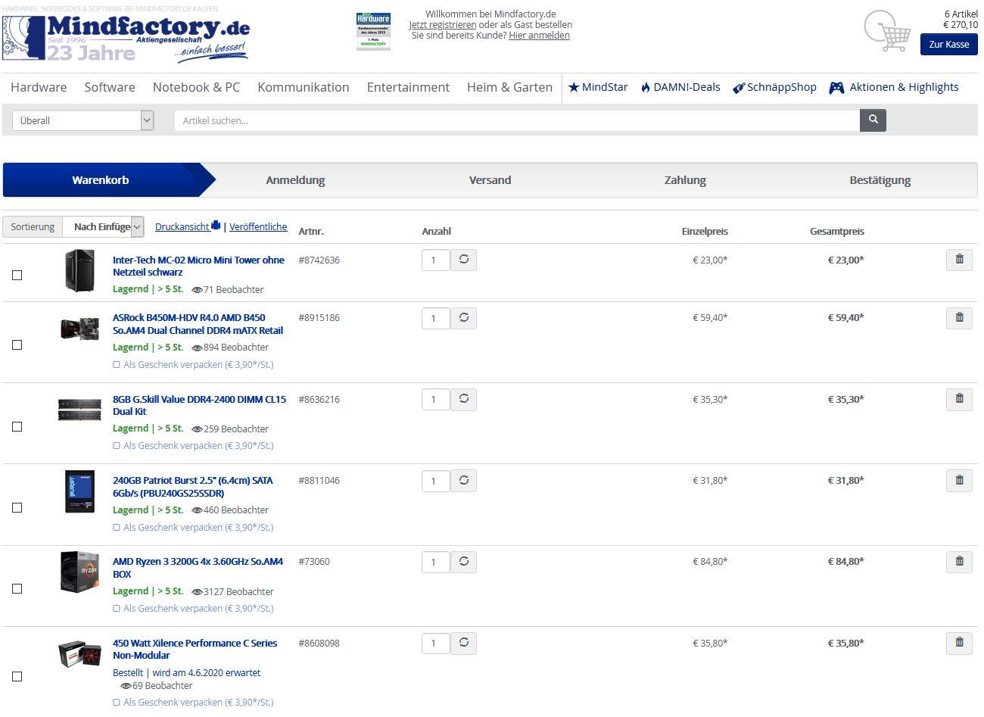This screenshot has height=717, width=984.
Task: Click the Zur Kasse button
Action: pos(949,44)
